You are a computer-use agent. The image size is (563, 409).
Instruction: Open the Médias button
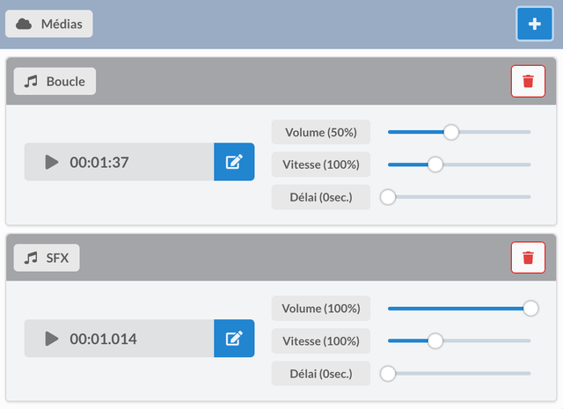pos(49,24)
